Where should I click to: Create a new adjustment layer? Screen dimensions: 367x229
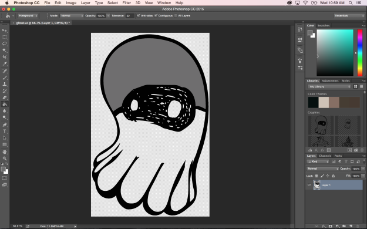click(x=337, y=226)
